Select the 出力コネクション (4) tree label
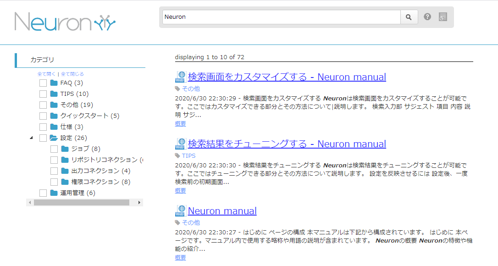The width and height of the screenshot is (498, 266). click(x=101, y=171)
